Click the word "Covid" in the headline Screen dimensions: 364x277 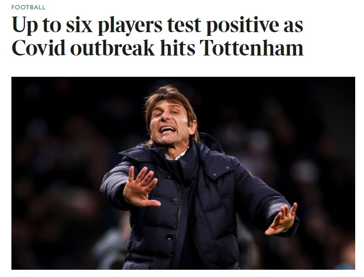pos(38,47)
